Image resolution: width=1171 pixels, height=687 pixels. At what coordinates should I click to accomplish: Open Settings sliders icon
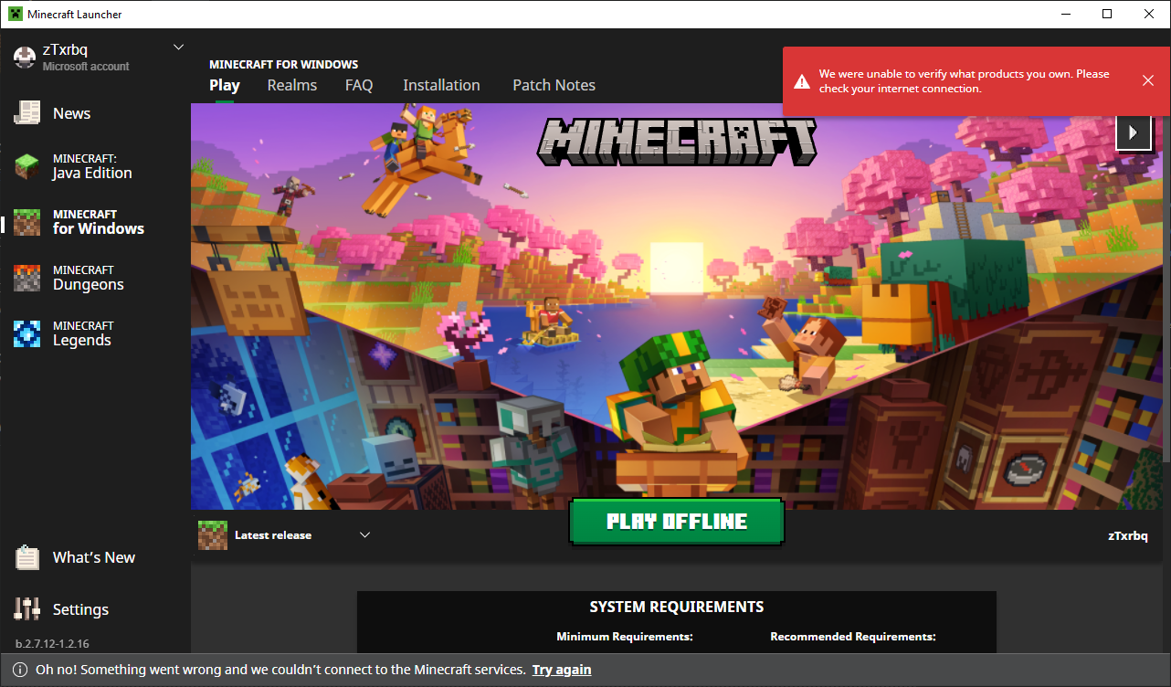(27, 609)
